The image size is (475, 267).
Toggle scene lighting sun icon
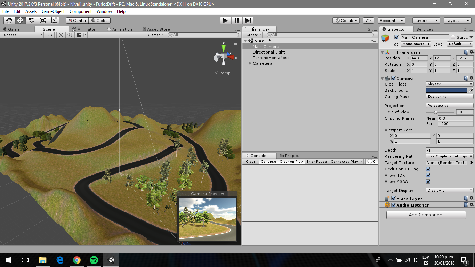pyautogui.click(x=61, y=35)
